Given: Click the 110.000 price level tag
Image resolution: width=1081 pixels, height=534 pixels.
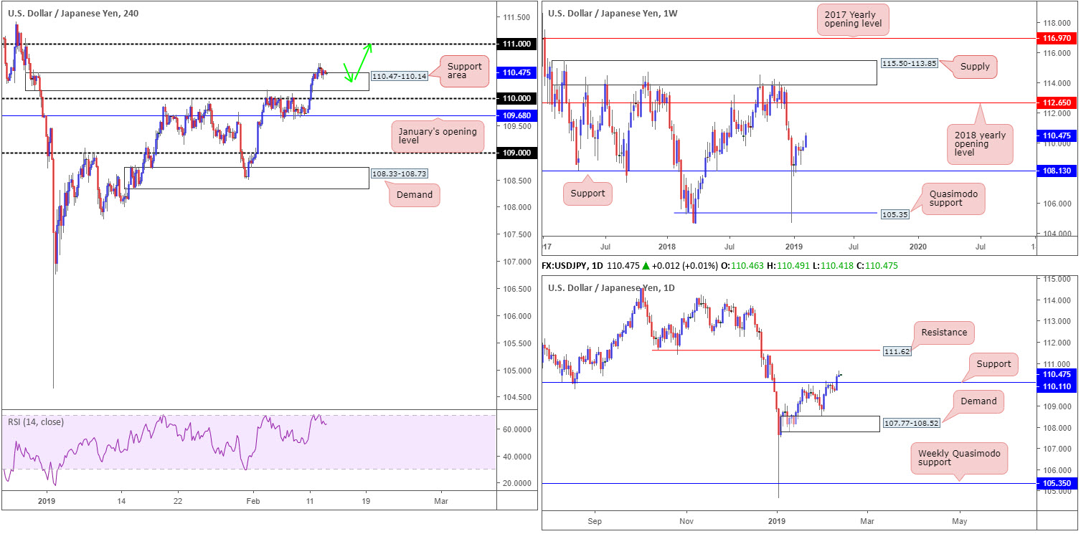Looking at the screenshot, I should click(x=516, y=98).
